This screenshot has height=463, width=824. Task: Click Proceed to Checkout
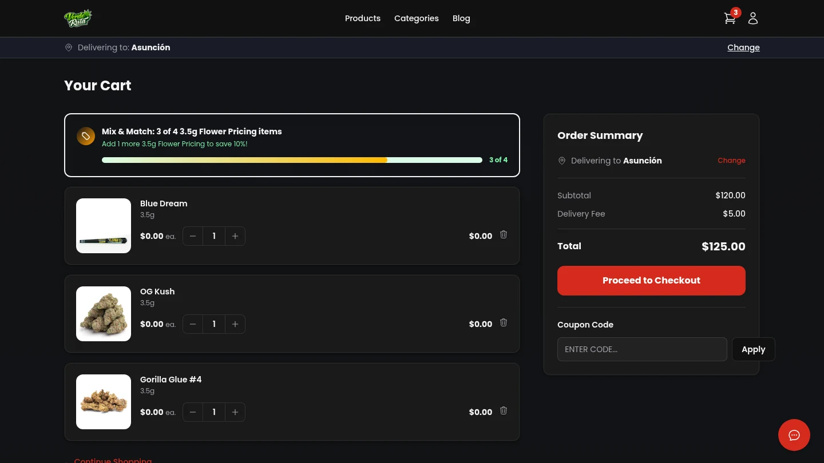(651, 281)
